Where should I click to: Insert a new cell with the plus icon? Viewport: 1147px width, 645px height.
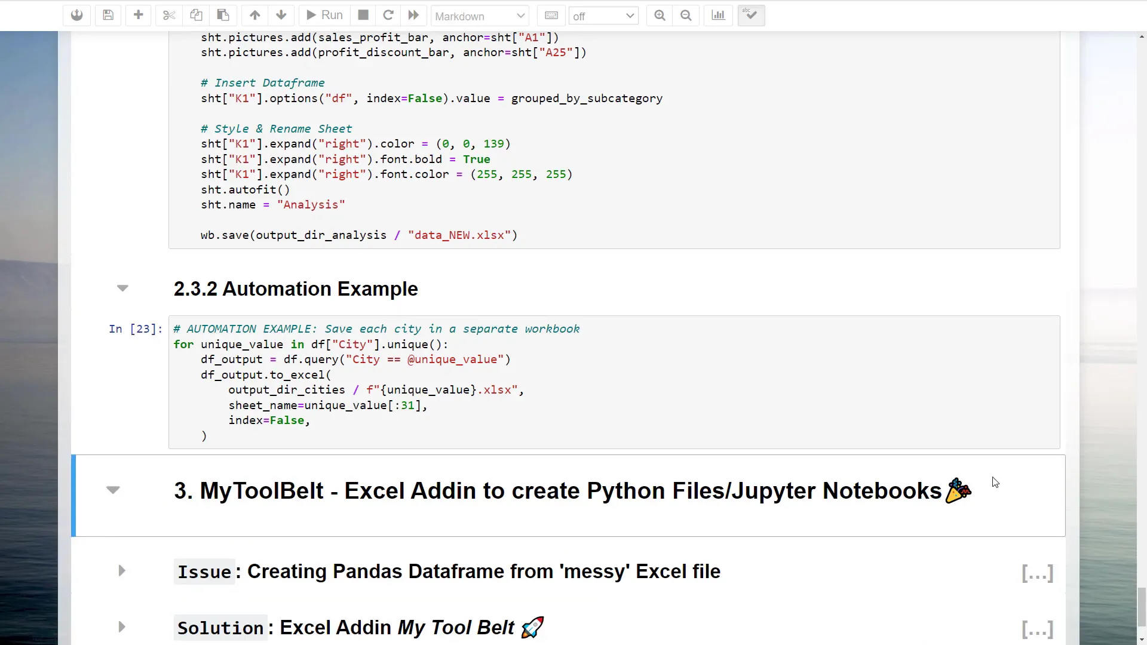point(138,16)
